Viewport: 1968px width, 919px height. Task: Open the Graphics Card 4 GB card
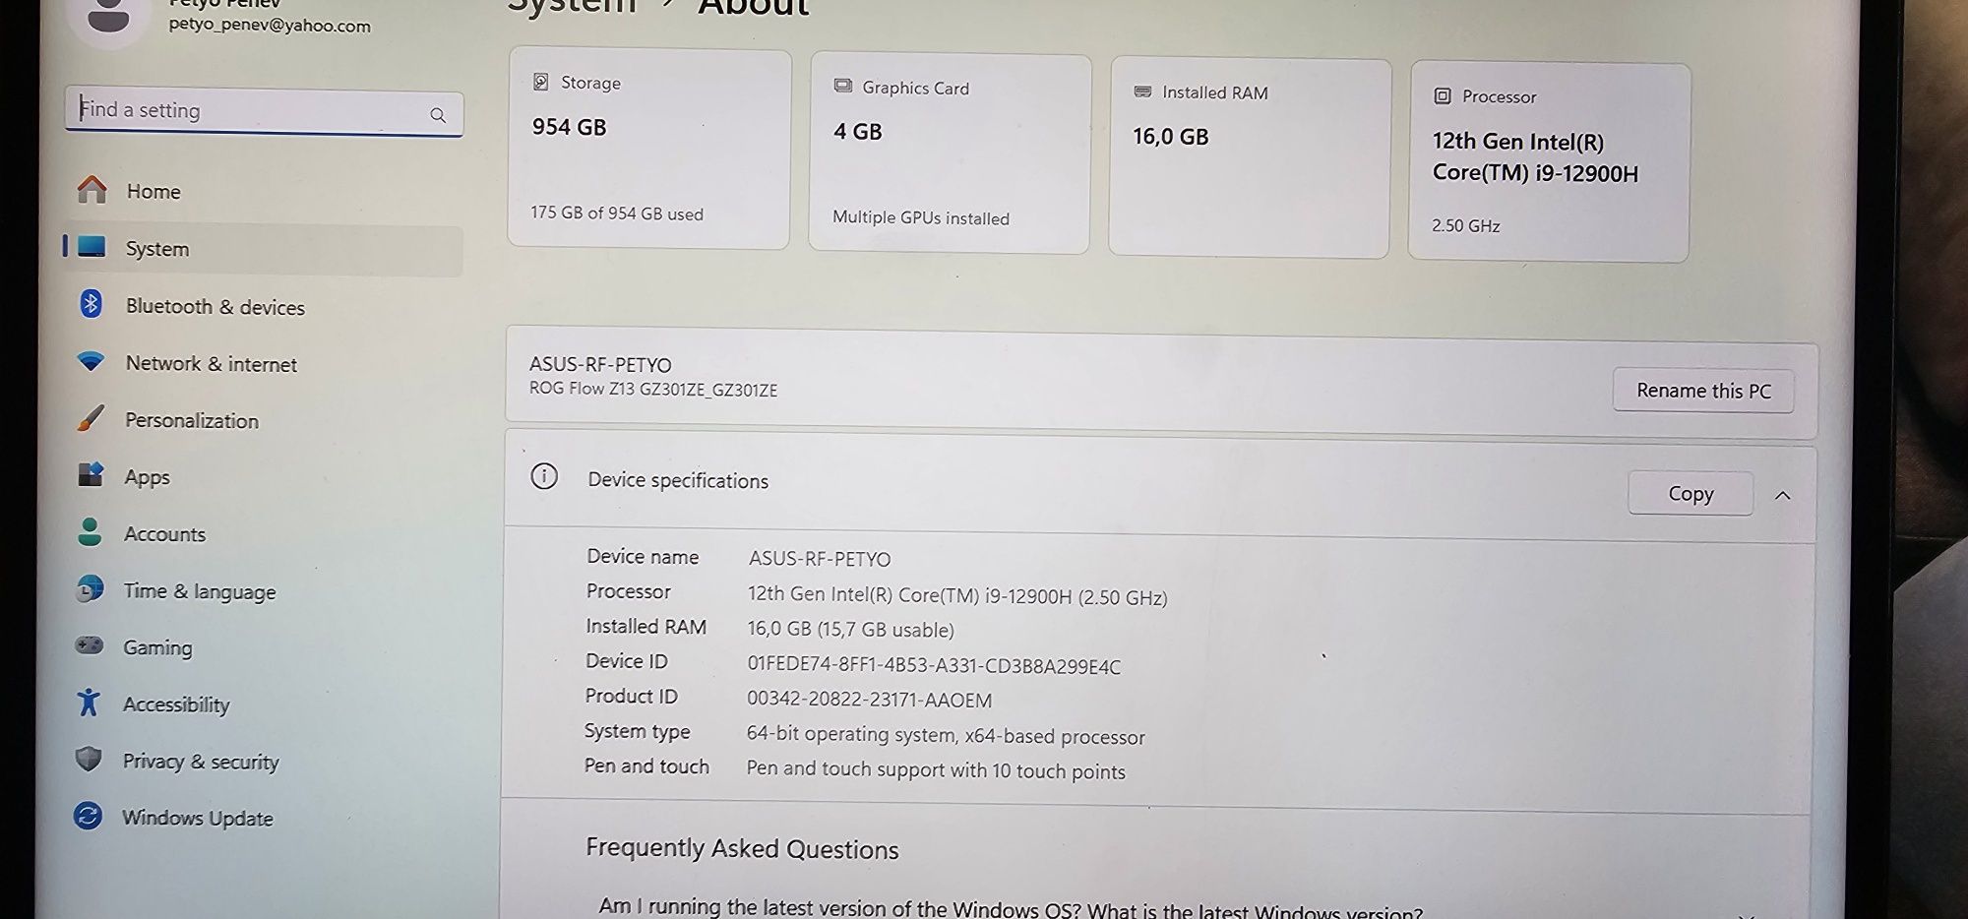pyautogui.click(x=950, y=153)
